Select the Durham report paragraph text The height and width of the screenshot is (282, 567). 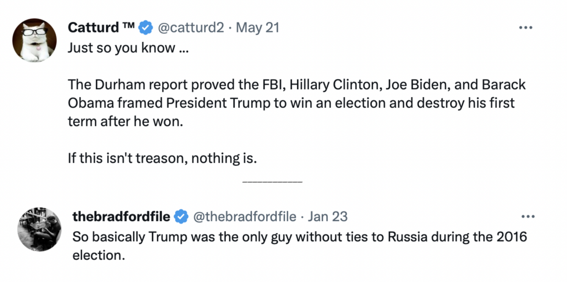(296, 103)
